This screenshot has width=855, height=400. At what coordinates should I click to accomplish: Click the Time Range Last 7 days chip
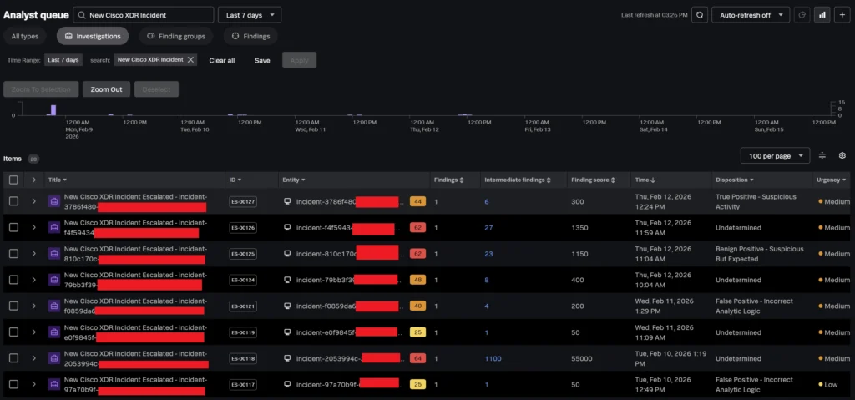(63, 60)
